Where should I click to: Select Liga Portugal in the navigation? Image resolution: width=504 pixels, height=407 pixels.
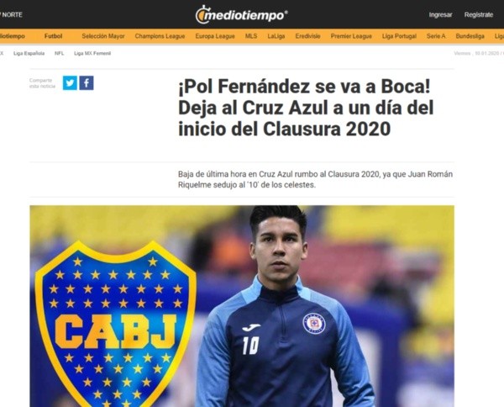pos(399,36)
